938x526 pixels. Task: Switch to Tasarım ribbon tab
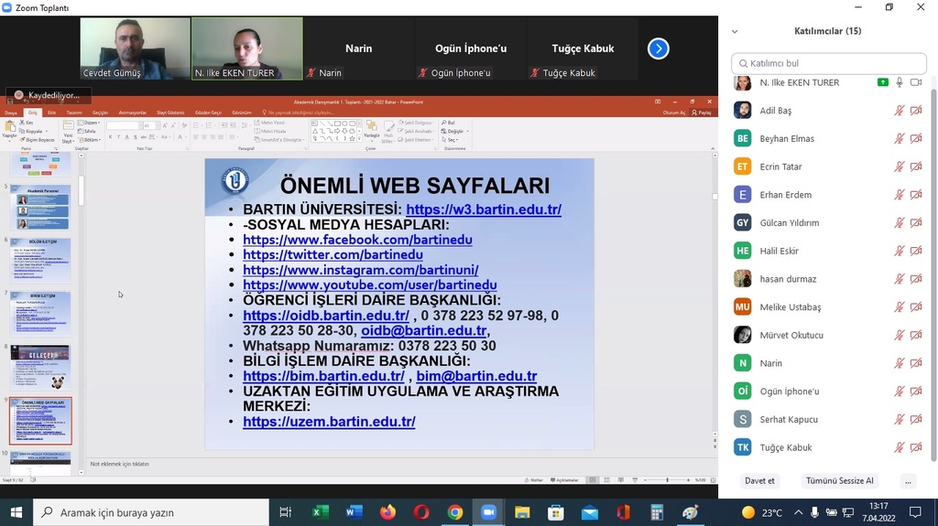(x=74, y=113)
